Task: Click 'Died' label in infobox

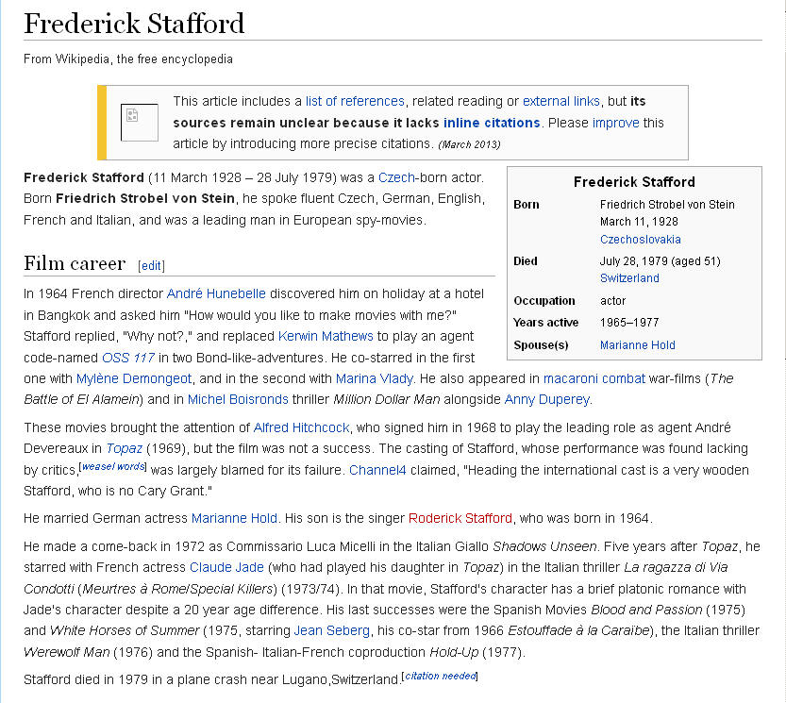Action: 526,261
